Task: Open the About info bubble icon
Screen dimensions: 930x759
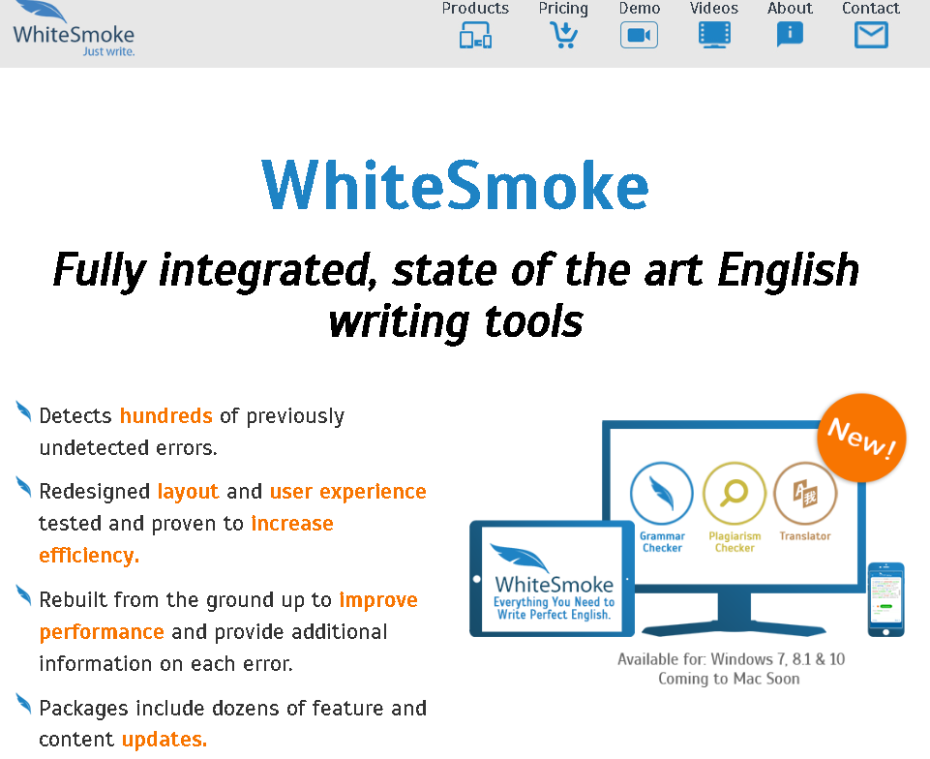Action: [790, 35]
